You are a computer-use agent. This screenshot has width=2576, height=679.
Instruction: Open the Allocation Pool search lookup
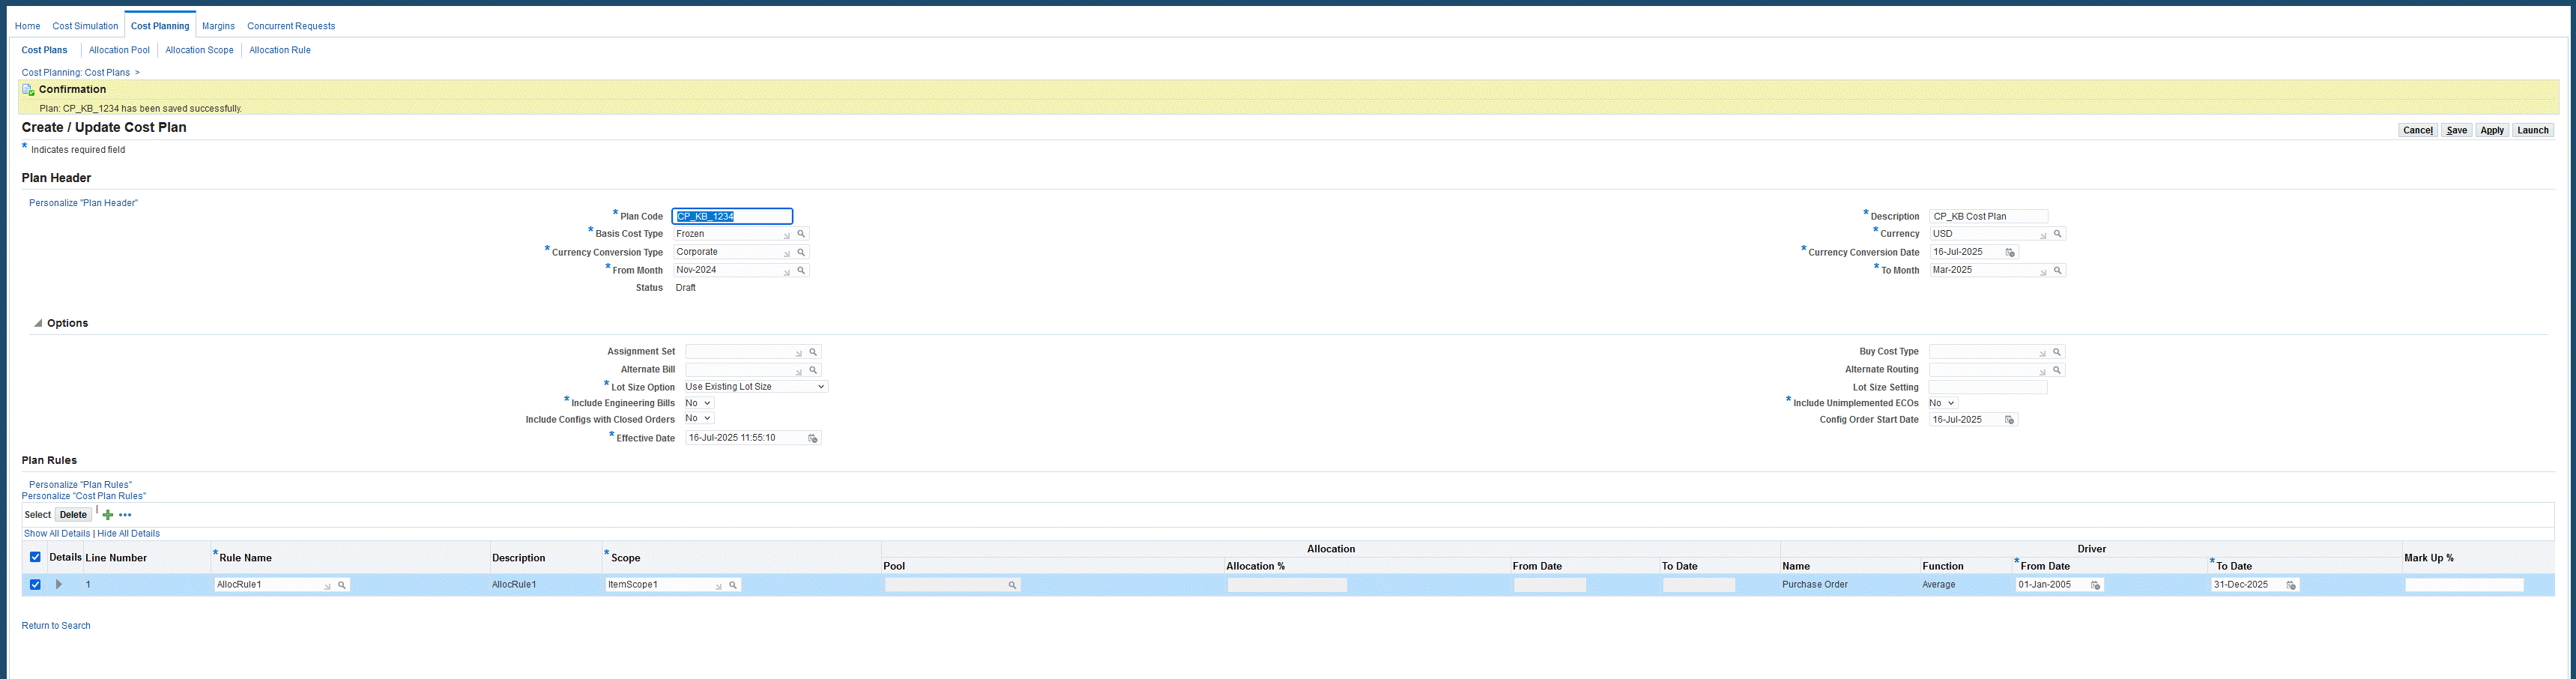point(1012,585)
